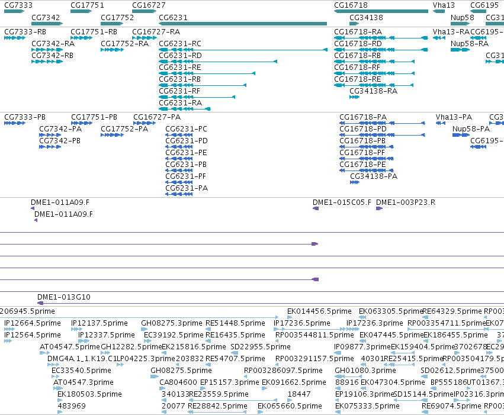Click the Vha13 gene label
Image resolution: width=504 pixels, height=415 pixels.
click(x=444, y=5)
